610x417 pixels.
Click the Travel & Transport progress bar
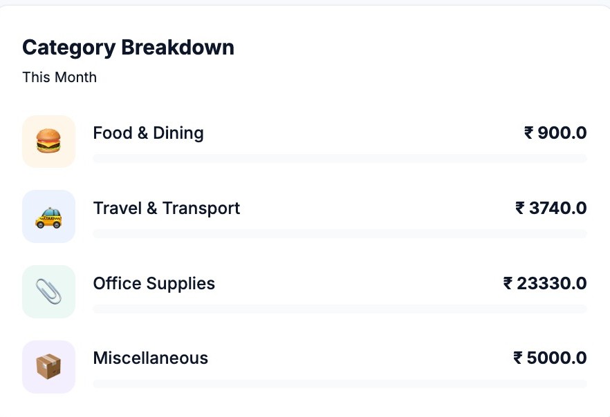coord(339,234)
